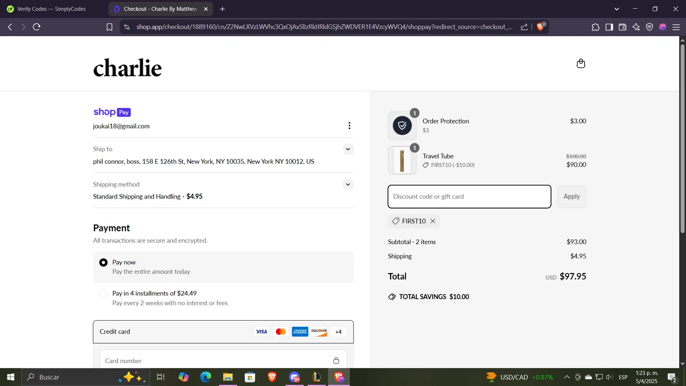Open the volume speaker tray icon
Image resolution: width=686 pixels, height=386 pixels.
[x=610, y=377]
